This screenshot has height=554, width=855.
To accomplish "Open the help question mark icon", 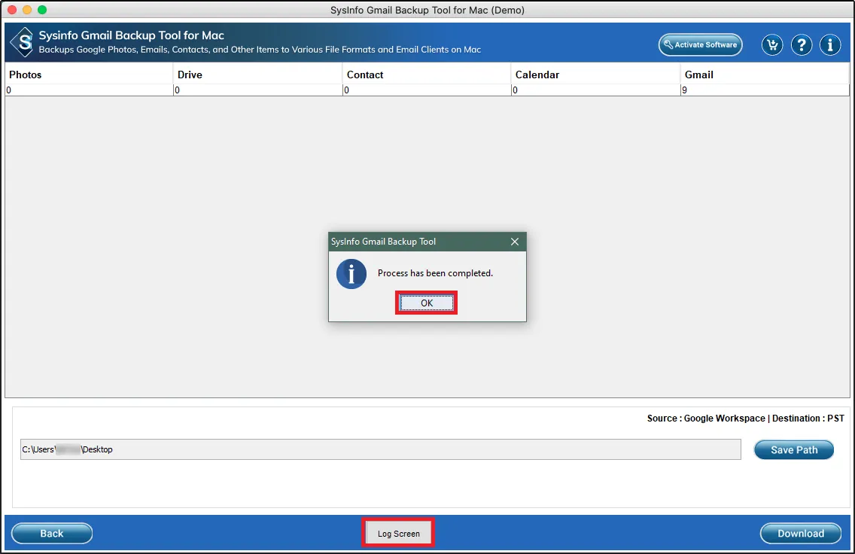I will click(801, 44).
